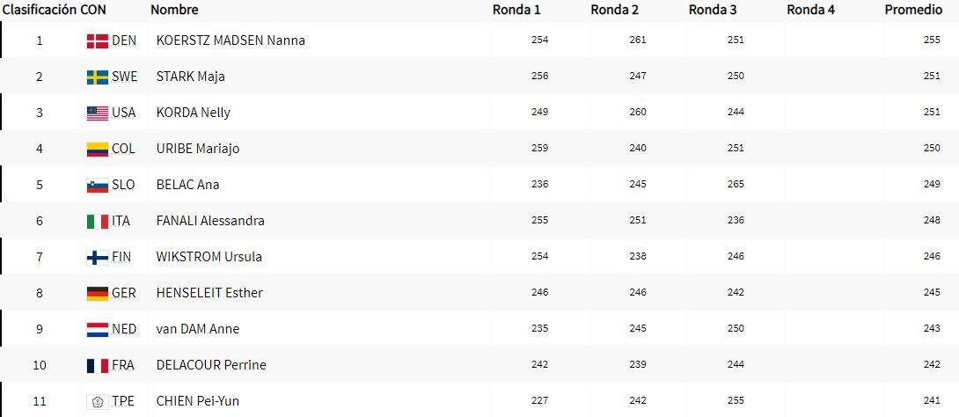Select player URIBE Mariajo
Image resolution: width=959 pixels, height=417 pixels.
(x=197, y=149)
